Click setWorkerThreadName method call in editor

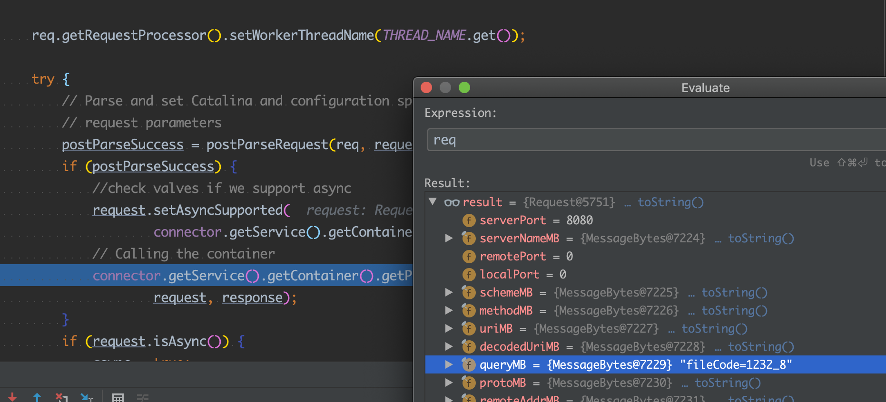[302, 36]
